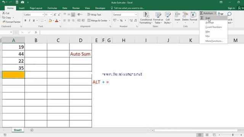Apply Percent Style
The height and width of the screenshot is (137, 244).
121,21
